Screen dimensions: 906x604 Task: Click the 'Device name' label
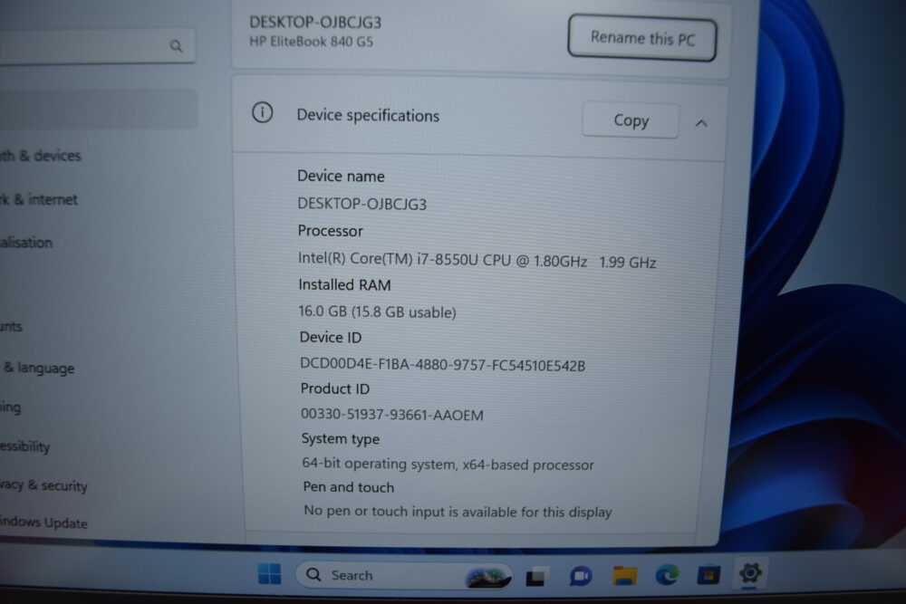click(341, 176)
